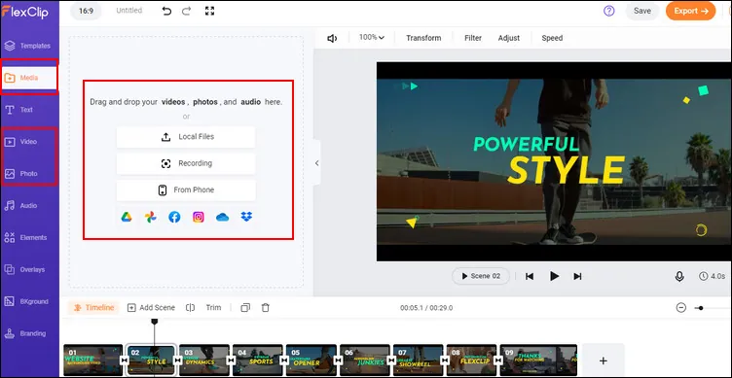
Task: Open transition between scenes 01 and 02
Action: click(x=125, y=361)
